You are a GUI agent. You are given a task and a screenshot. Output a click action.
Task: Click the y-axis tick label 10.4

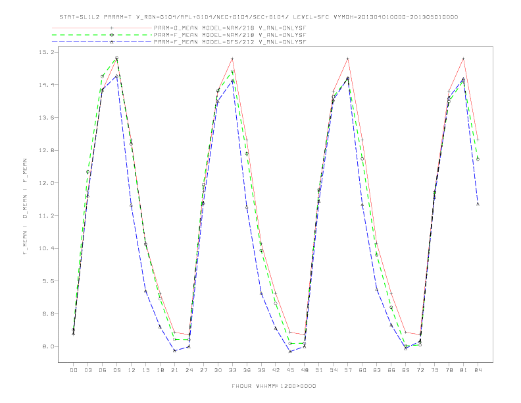pos(45,248)
